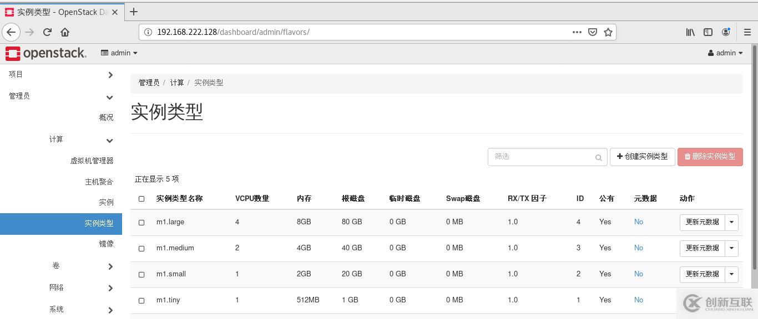This screenshot has width=758, height=319.
Task: Click the plus icon on 创建实例类型 button
Action: tap(619, 157)
